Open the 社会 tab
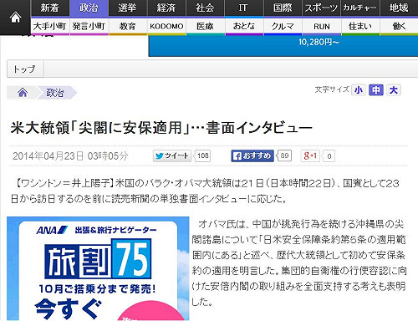 (x=205, y=8)
